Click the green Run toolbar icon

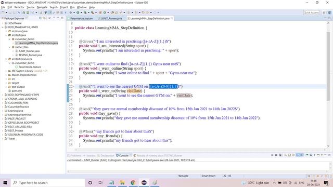tap(78, 12)
